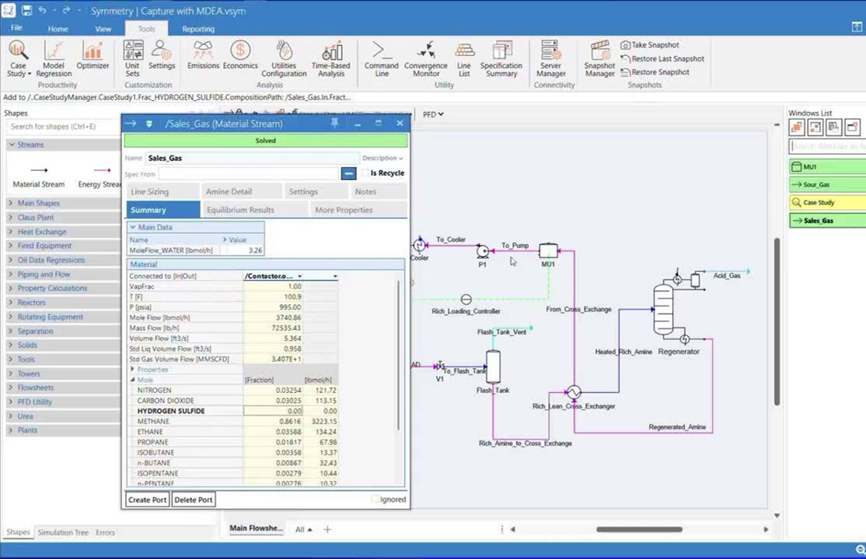The width and height of the screenshot is (866, 559).
Task: Open the PFD dropdown
Action: pyautogui.click(x=434, y=114)
